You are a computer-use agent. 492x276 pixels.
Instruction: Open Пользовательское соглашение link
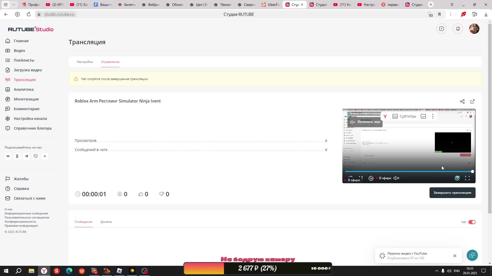tap(27, 217)
